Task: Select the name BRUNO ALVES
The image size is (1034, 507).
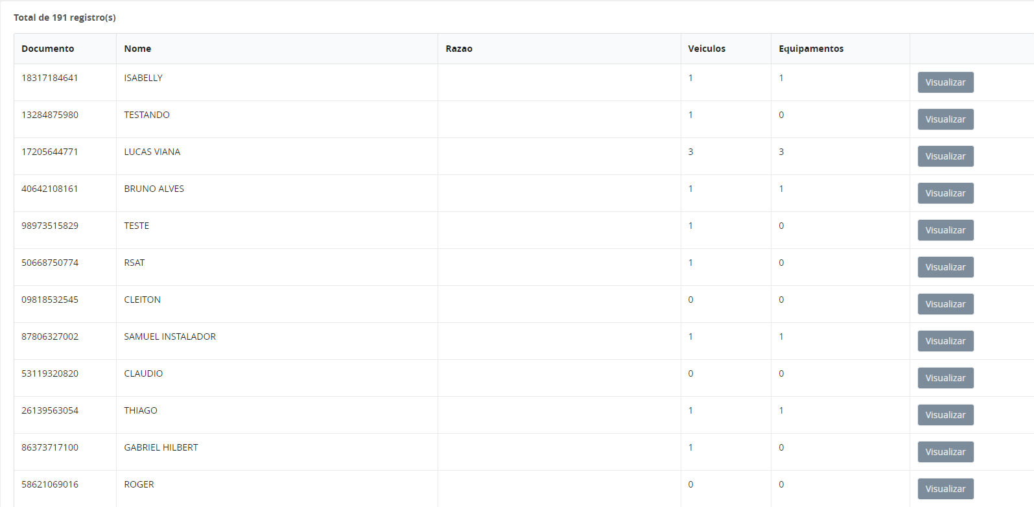Action: (154, 189)
